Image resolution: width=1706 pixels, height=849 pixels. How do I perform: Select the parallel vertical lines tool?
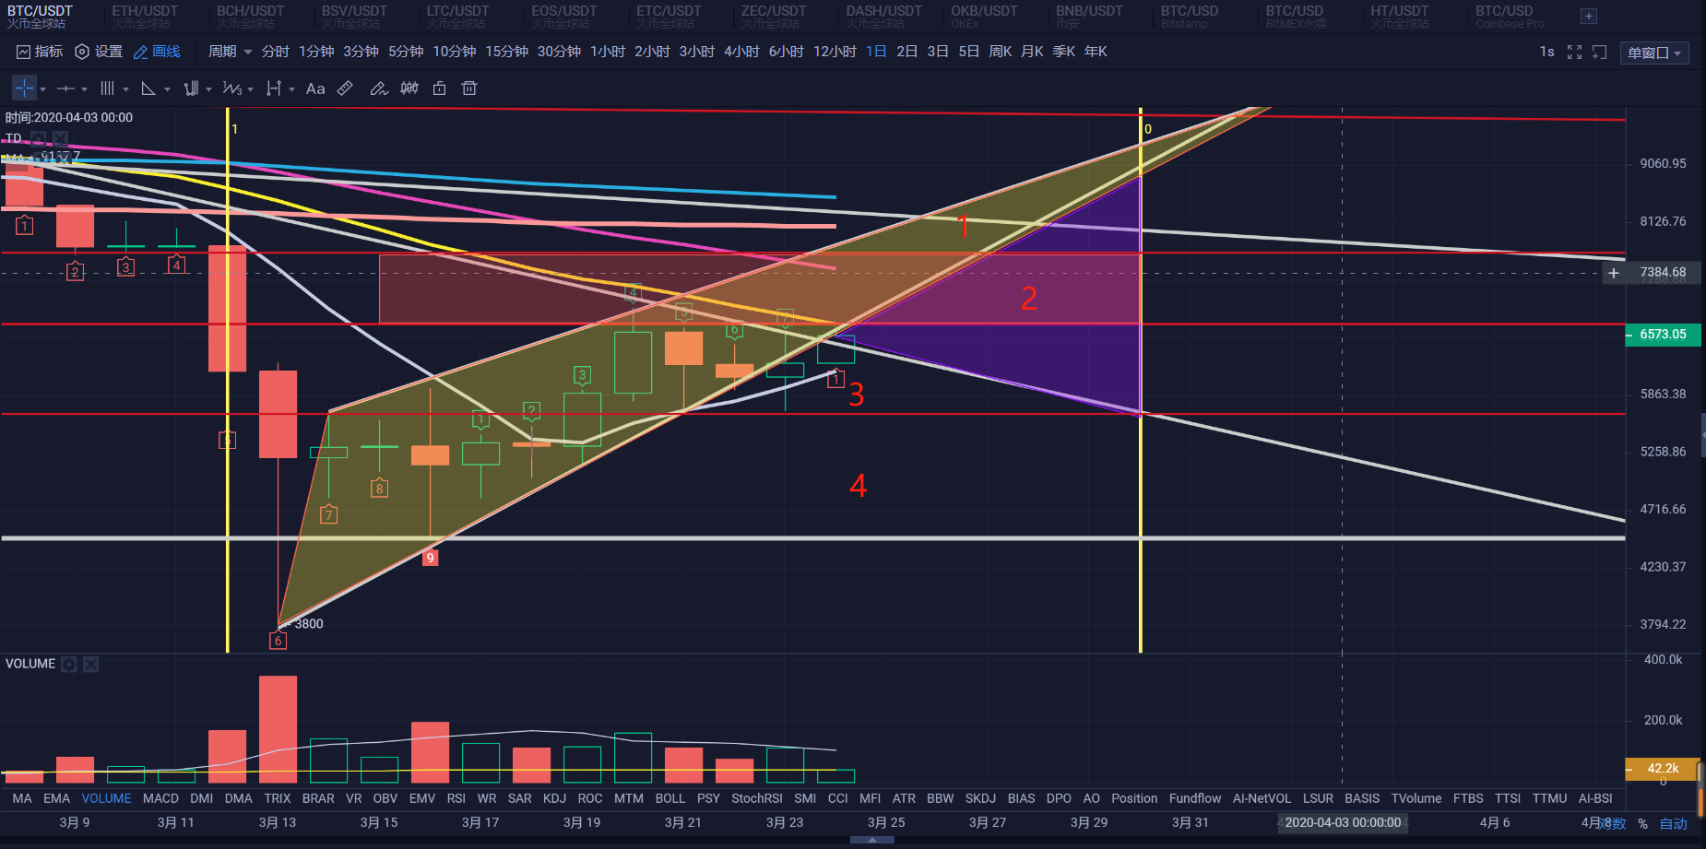coord(107,88)
